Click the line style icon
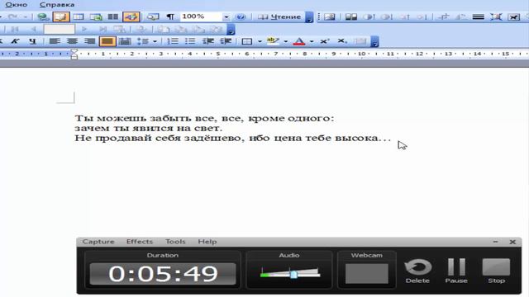This screenshot has height=297, width=529. 479,16
